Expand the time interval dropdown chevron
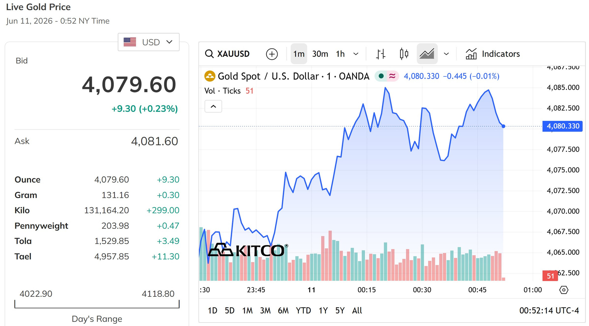Viewport: 589px width, 326px height. (356, 54)
